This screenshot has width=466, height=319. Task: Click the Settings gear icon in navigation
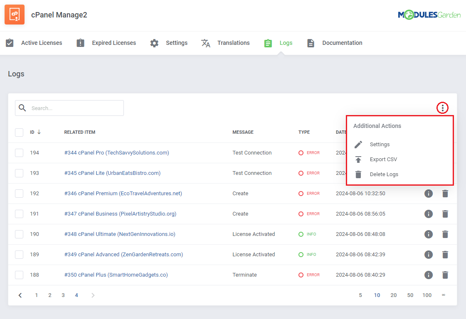[x=154, y=43]
